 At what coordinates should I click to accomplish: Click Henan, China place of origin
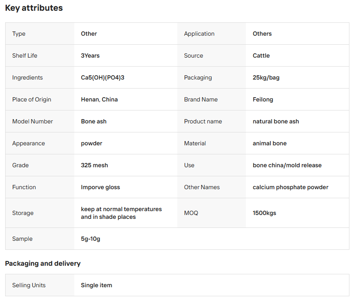[99, 99]
